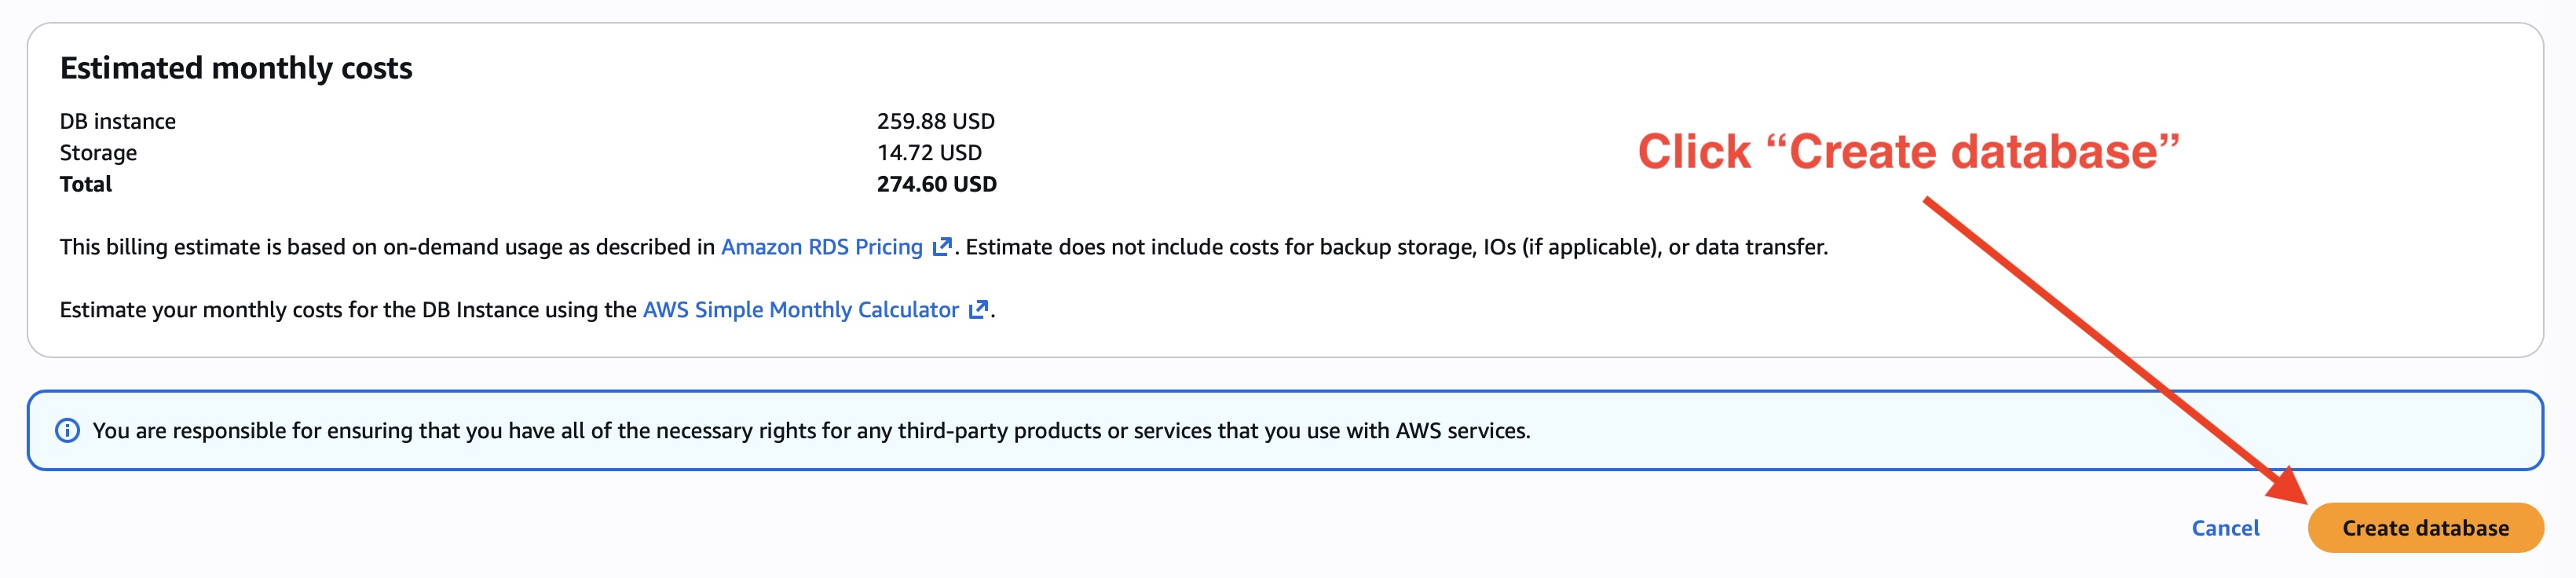Click the Storage label in the cost list
2576x578 pixels.
point(99,152)
